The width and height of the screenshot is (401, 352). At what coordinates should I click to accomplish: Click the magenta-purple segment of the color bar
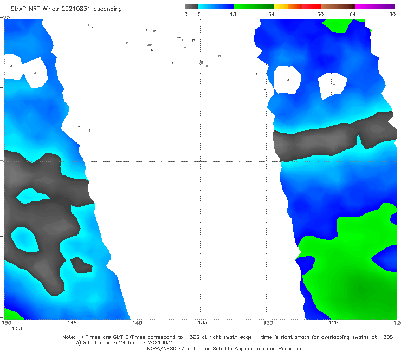tap(375, 6)
